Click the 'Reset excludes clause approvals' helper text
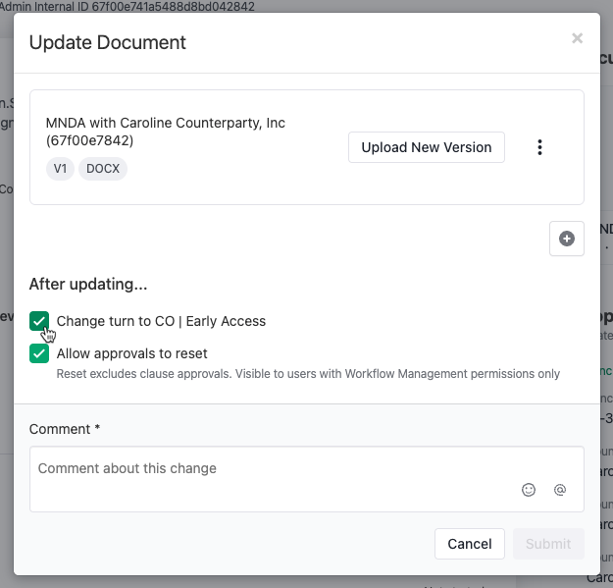Viewport: 613px width, 588px height. 308,374
